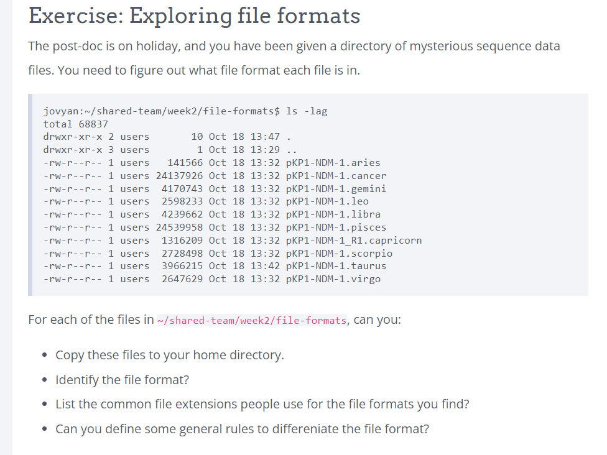607x455 pixels.
Task: Select the pKP1-NDM-1.virgo filename
Action: (333, 279)
